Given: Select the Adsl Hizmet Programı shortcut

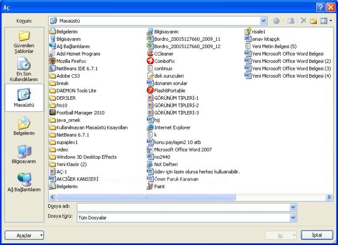Looking at the screenshot, I should (x=75, y=54).
